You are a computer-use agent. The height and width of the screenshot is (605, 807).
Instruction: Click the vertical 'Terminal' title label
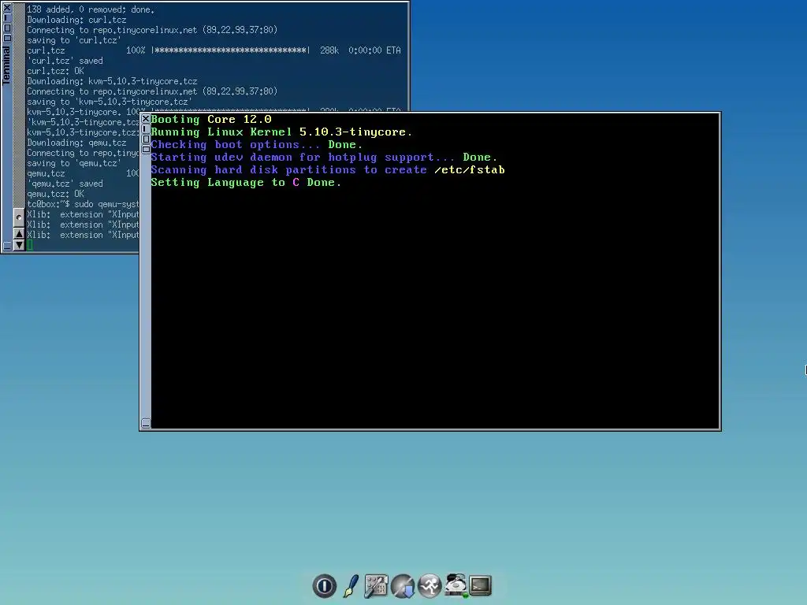pyautogui.click(x=6, y=65)
